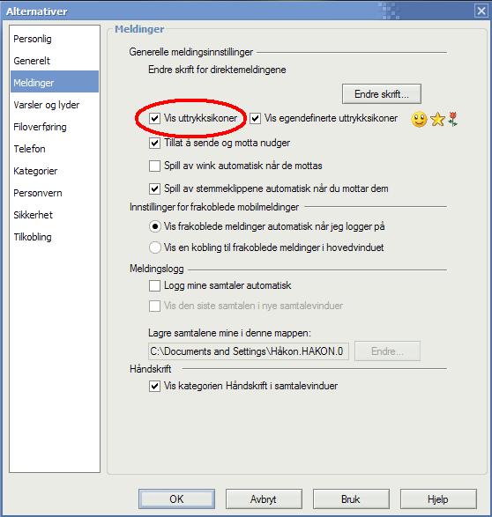Image resolution: width=492 pixels, height=517 pixels.
Task: Click the yellow star emoticon icon
Action: tap(437, 120)
